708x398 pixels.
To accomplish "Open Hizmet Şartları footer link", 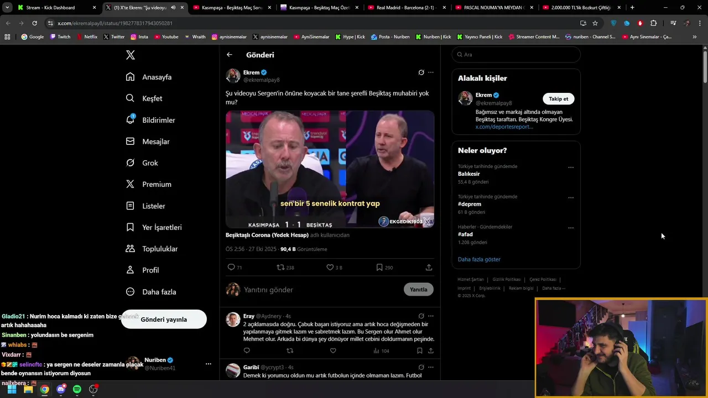I will coord(471,280).
